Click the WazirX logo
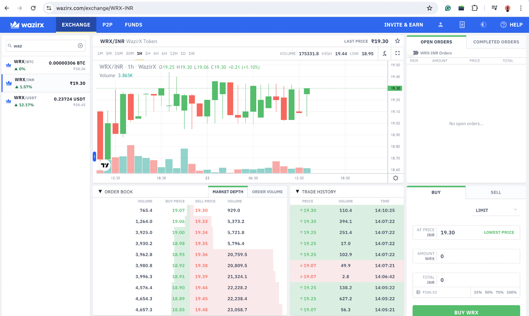Viewport: 529px width, 316px height. (27, 25)
